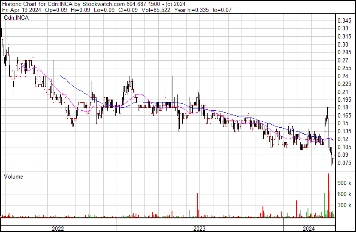Click the 0.345 price axis label
Viewport: 356px width, 232px height.
344,21
